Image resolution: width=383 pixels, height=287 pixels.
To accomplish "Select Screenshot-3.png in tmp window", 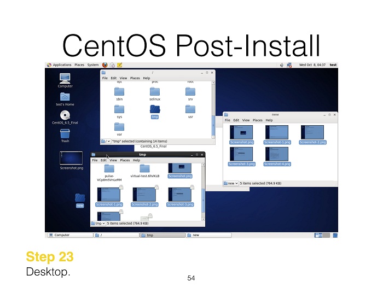I will (180, 197).
